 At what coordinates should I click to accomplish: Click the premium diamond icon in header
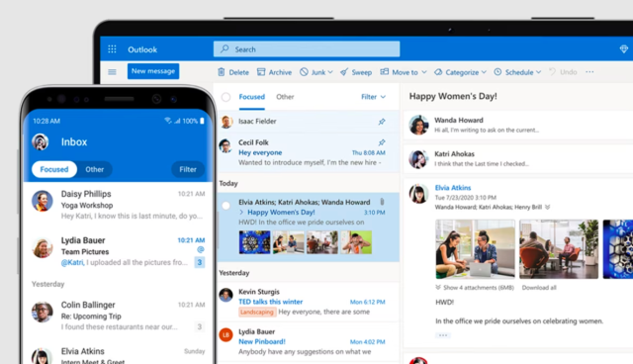tap(624, 49)
